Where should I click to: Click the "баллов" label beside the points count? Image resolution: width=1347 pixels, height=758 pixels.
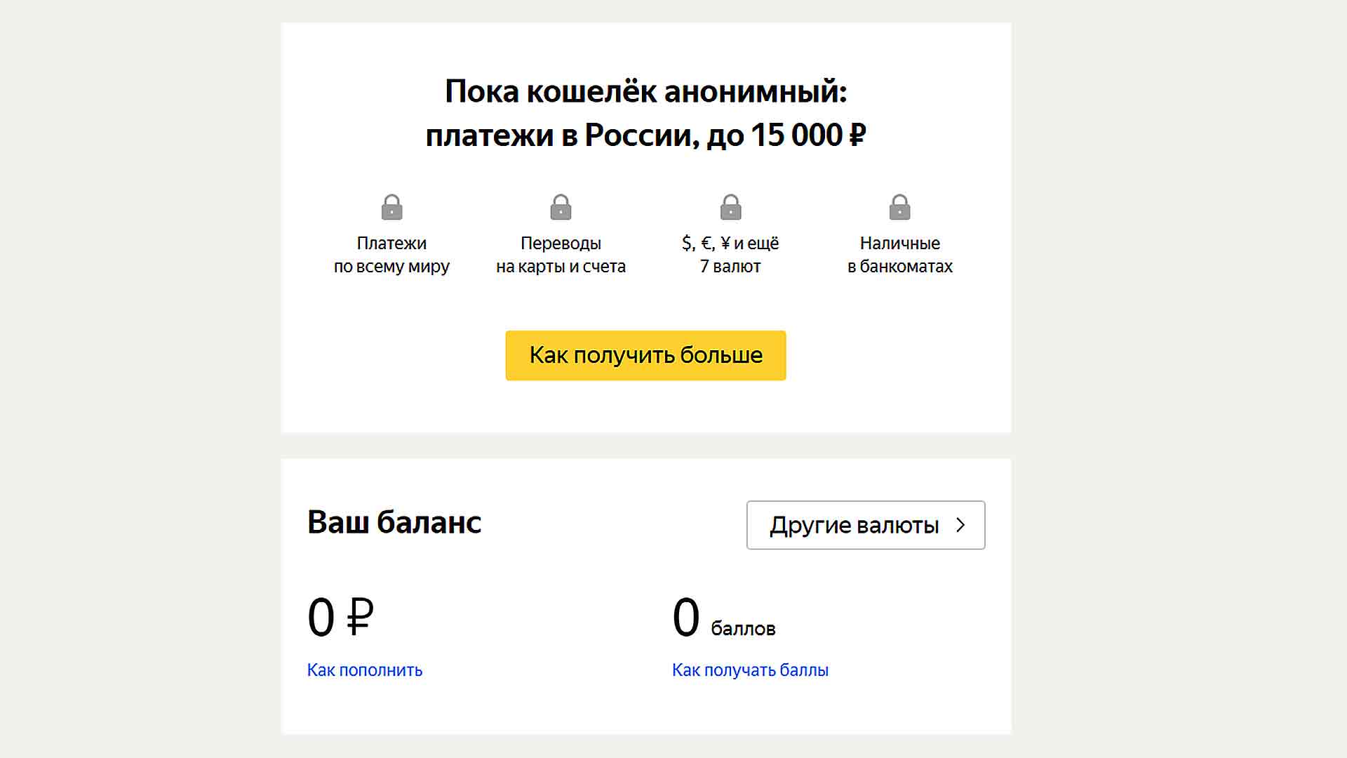pyautogui.click(x=743, y=629)
